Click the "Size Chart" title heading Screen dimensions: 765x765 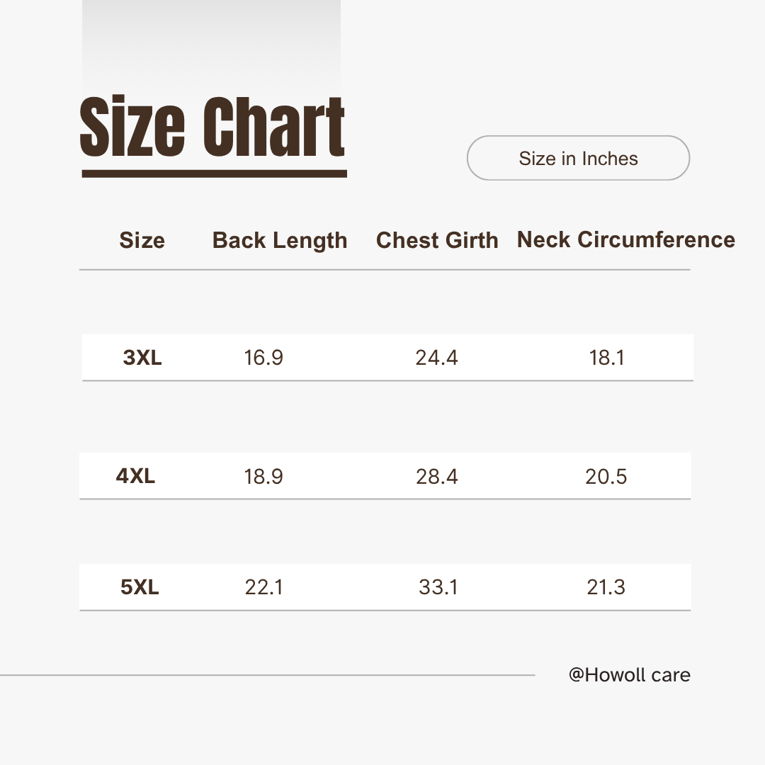coord(212,127)
